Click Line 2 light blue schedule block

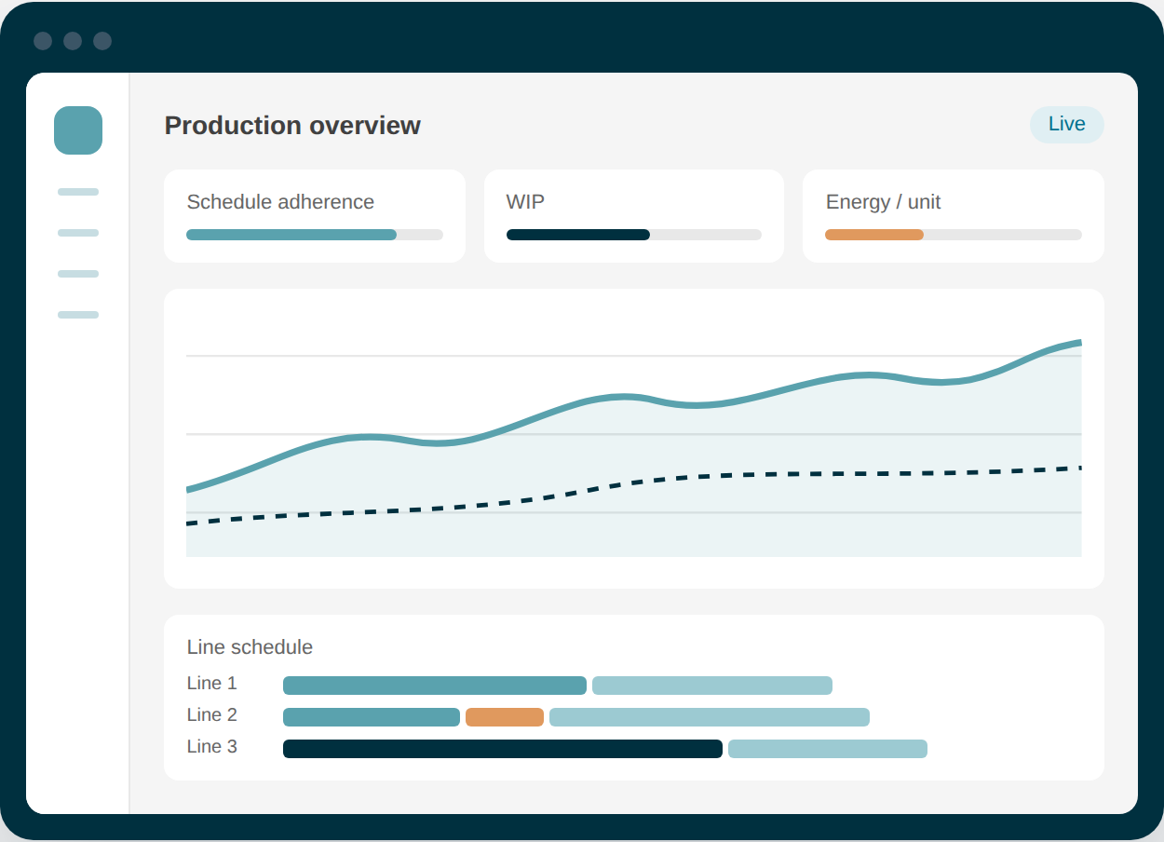(x=710, y=717)
